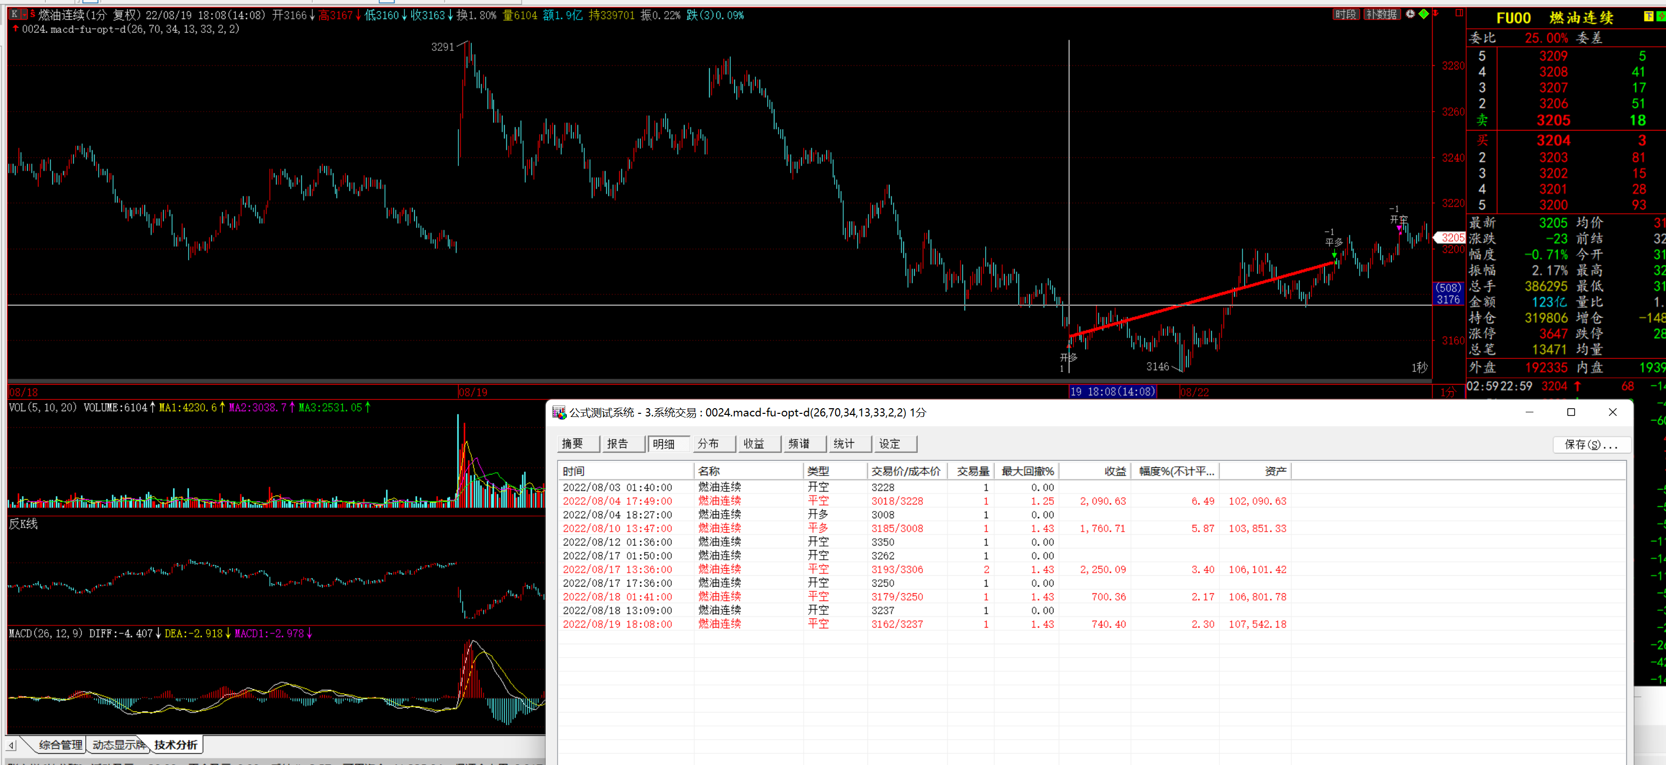Screen dimensions: 1666x765
Task: Click the bottom tab scroll-left arrow
Action: point(12,745)
